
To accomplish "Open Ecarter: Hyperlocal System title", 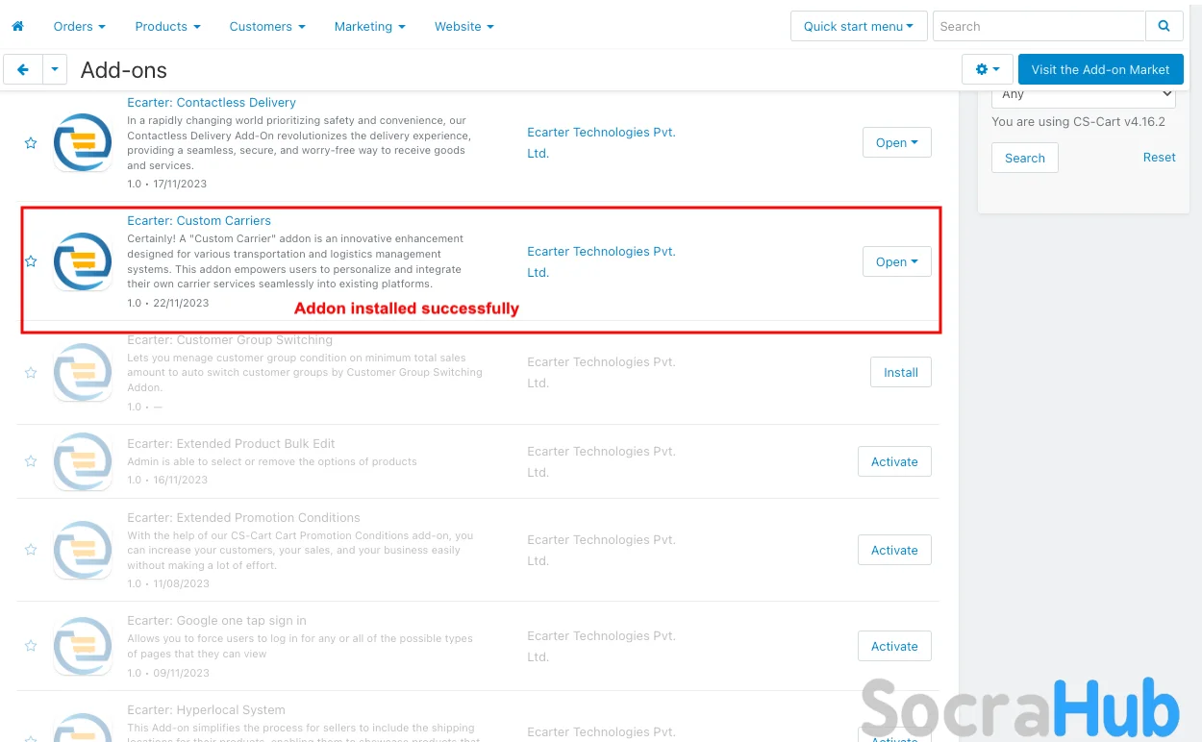I will pyautogui.click(x=206, y=709).
